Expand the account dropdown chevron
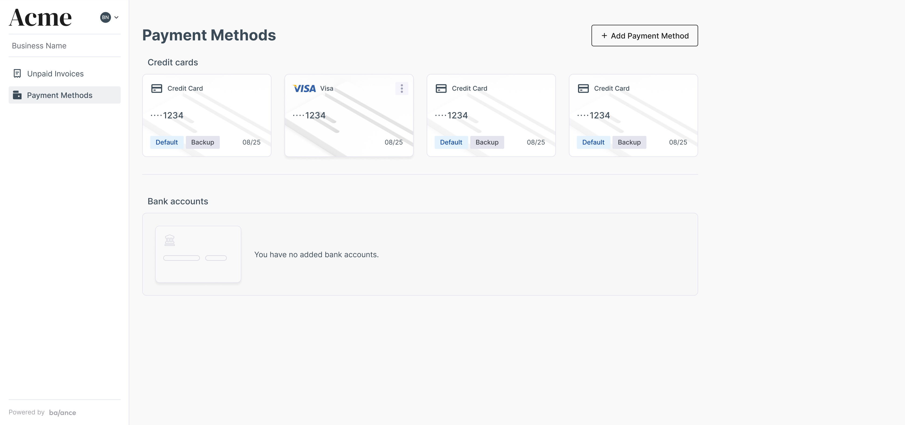Screen dimensions: 905x425 point(116,17)
